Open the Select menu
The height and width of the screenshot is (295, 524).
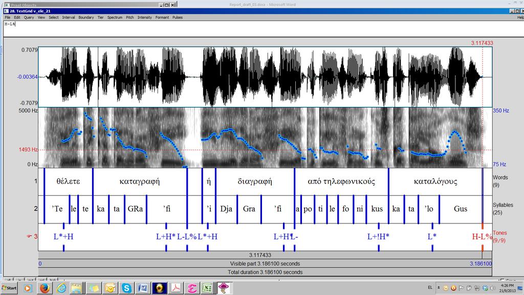(x=53, y=17)
